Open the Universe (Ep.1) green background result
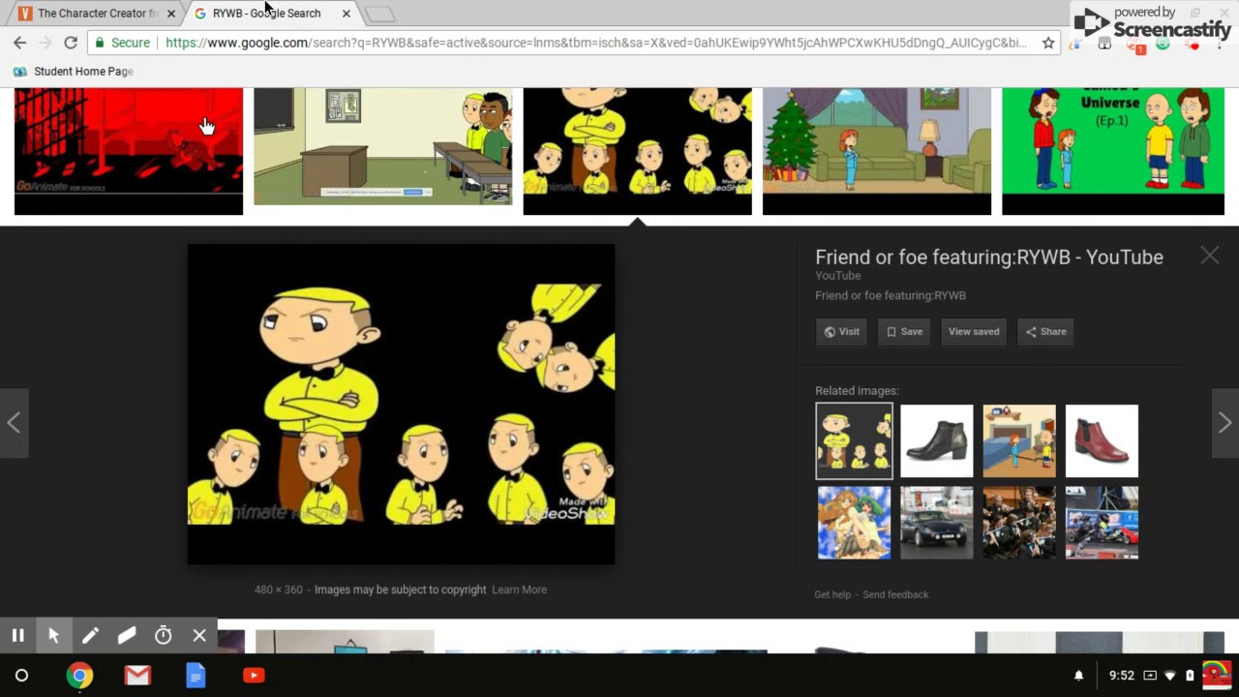The height and width of the screenshot is (697, 1239). [1113, 151]
